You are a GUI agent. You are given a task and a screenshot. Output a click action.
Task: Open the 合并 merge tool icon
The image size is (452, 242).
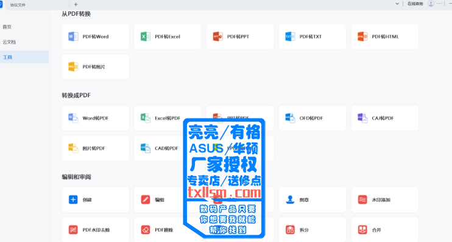(362, 230)
